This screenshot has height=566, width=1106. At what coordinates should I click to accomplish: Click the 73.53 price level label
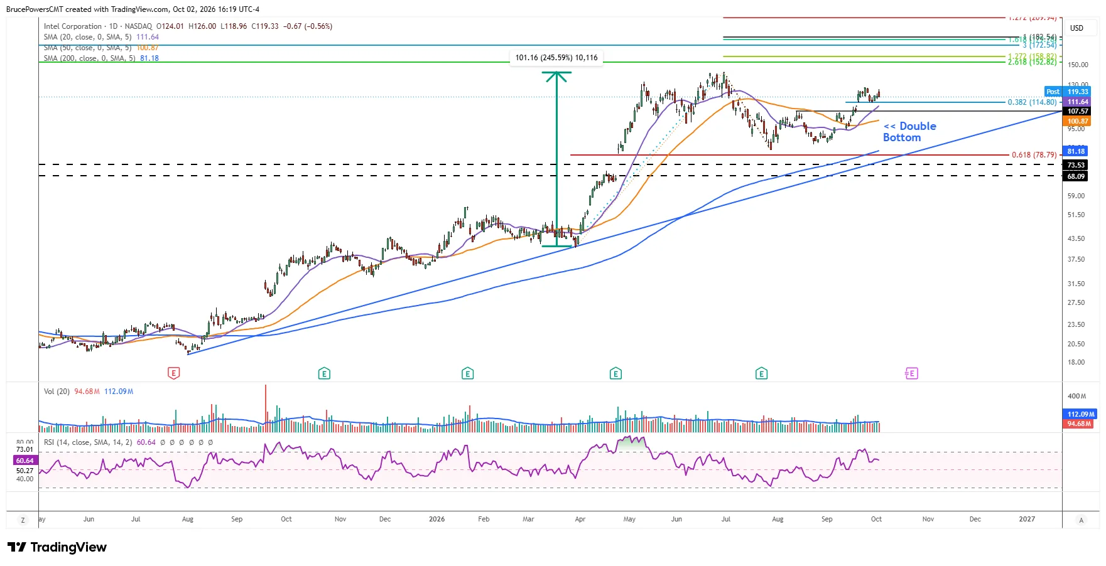(x=1076, y=165)
